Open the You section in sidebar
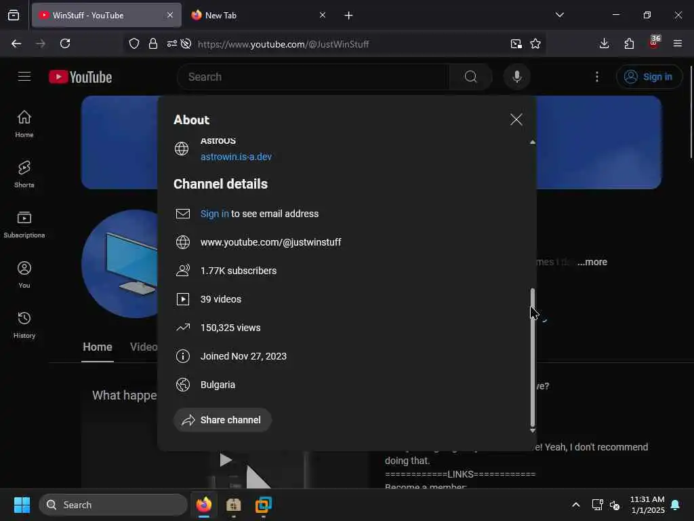 click(x=24, y=275)
